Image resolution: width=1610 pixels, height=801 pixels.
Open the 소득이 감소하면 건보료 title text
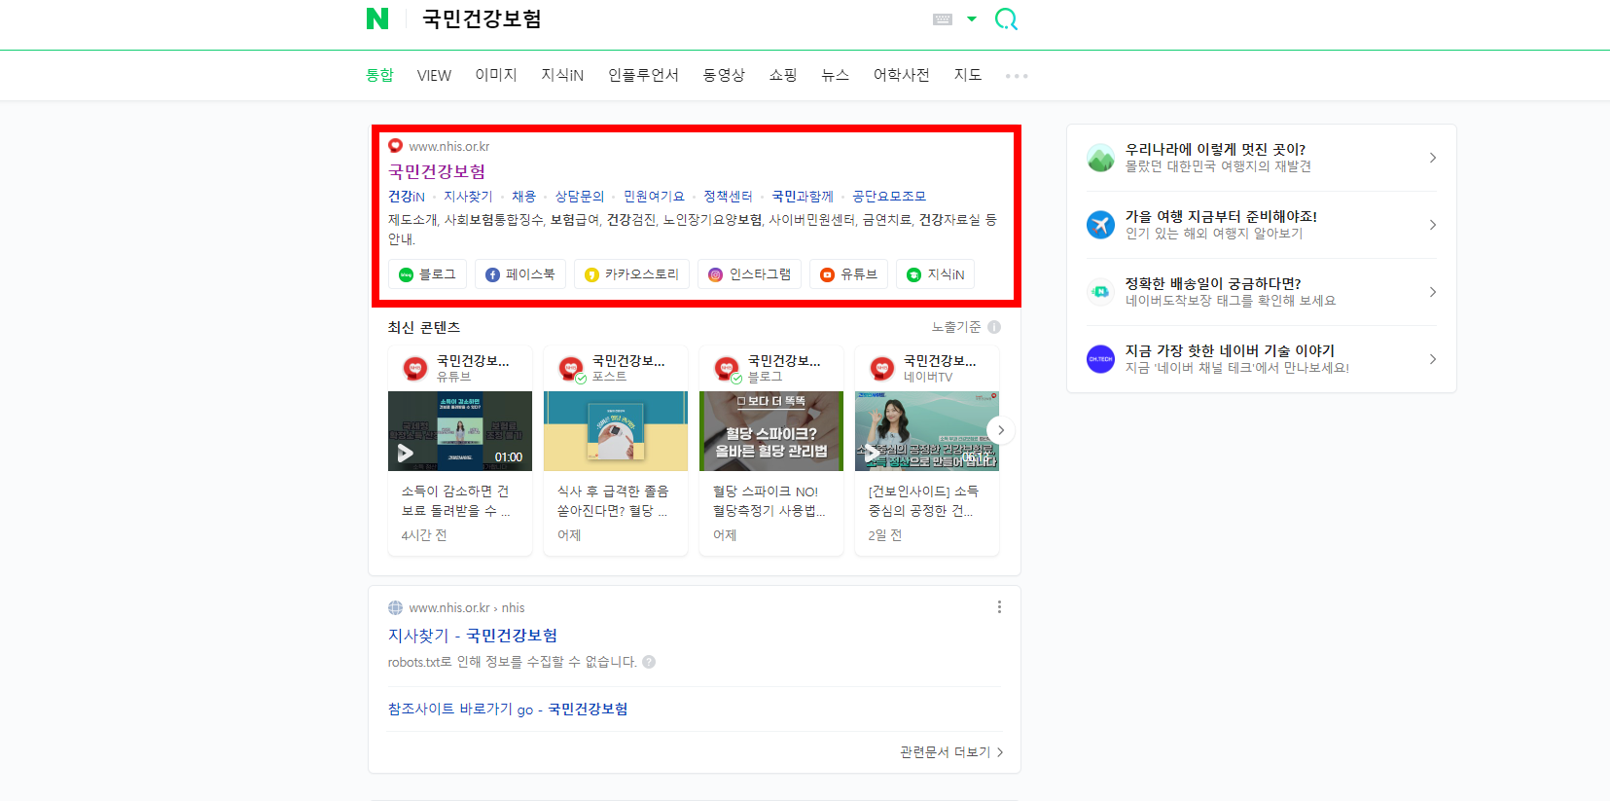455,501
